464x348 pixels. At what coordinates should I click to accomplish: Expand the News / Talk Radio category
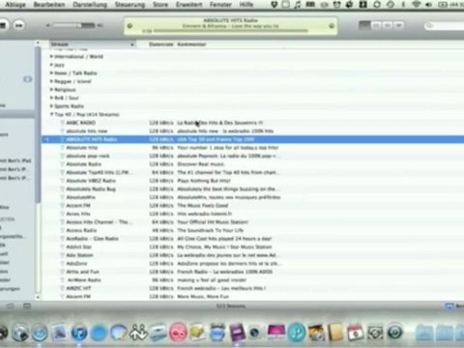click(x=51, y=73)
